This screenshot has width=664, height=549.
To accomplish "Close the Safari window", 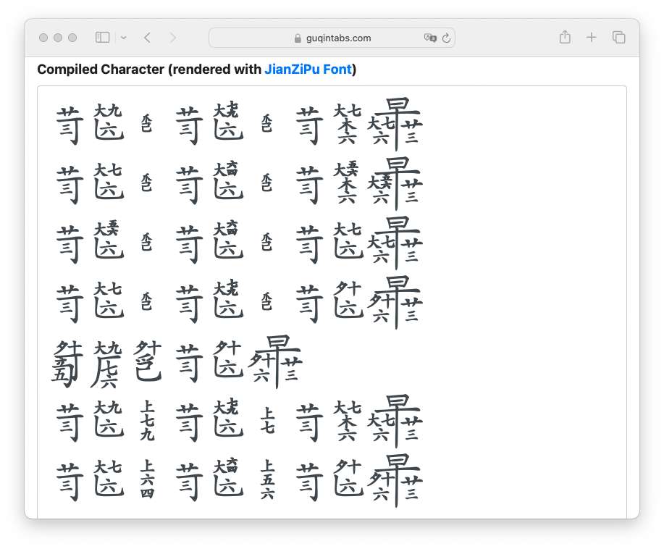I will coord(43,38).
